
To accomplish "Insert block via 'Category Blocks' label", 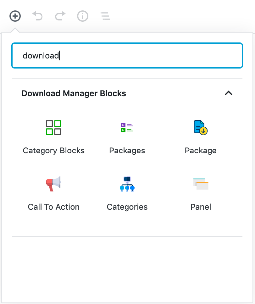I will point(54,151).
